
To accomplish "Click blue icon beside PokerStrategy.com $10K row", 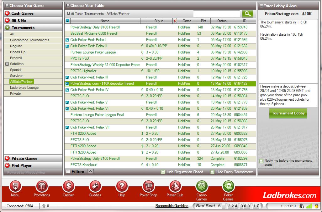I will (67, 84).
